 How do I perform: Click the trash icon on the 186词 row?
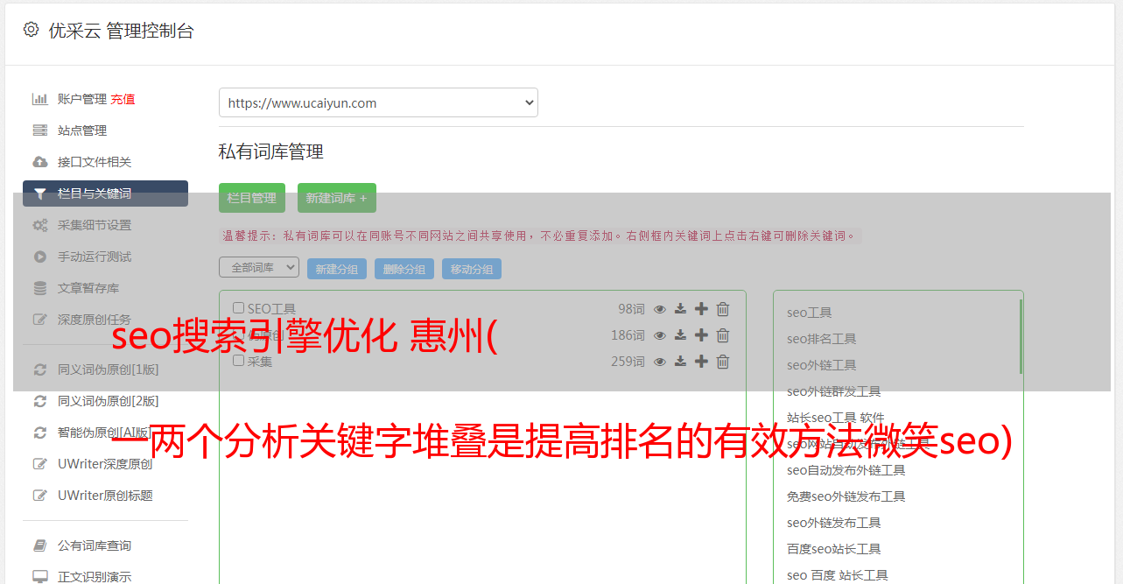click(x=723, y=335)
